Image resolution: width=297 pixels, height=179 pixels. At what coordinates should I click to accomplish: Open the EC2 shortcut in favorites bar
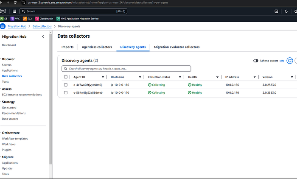coord(27,19)
